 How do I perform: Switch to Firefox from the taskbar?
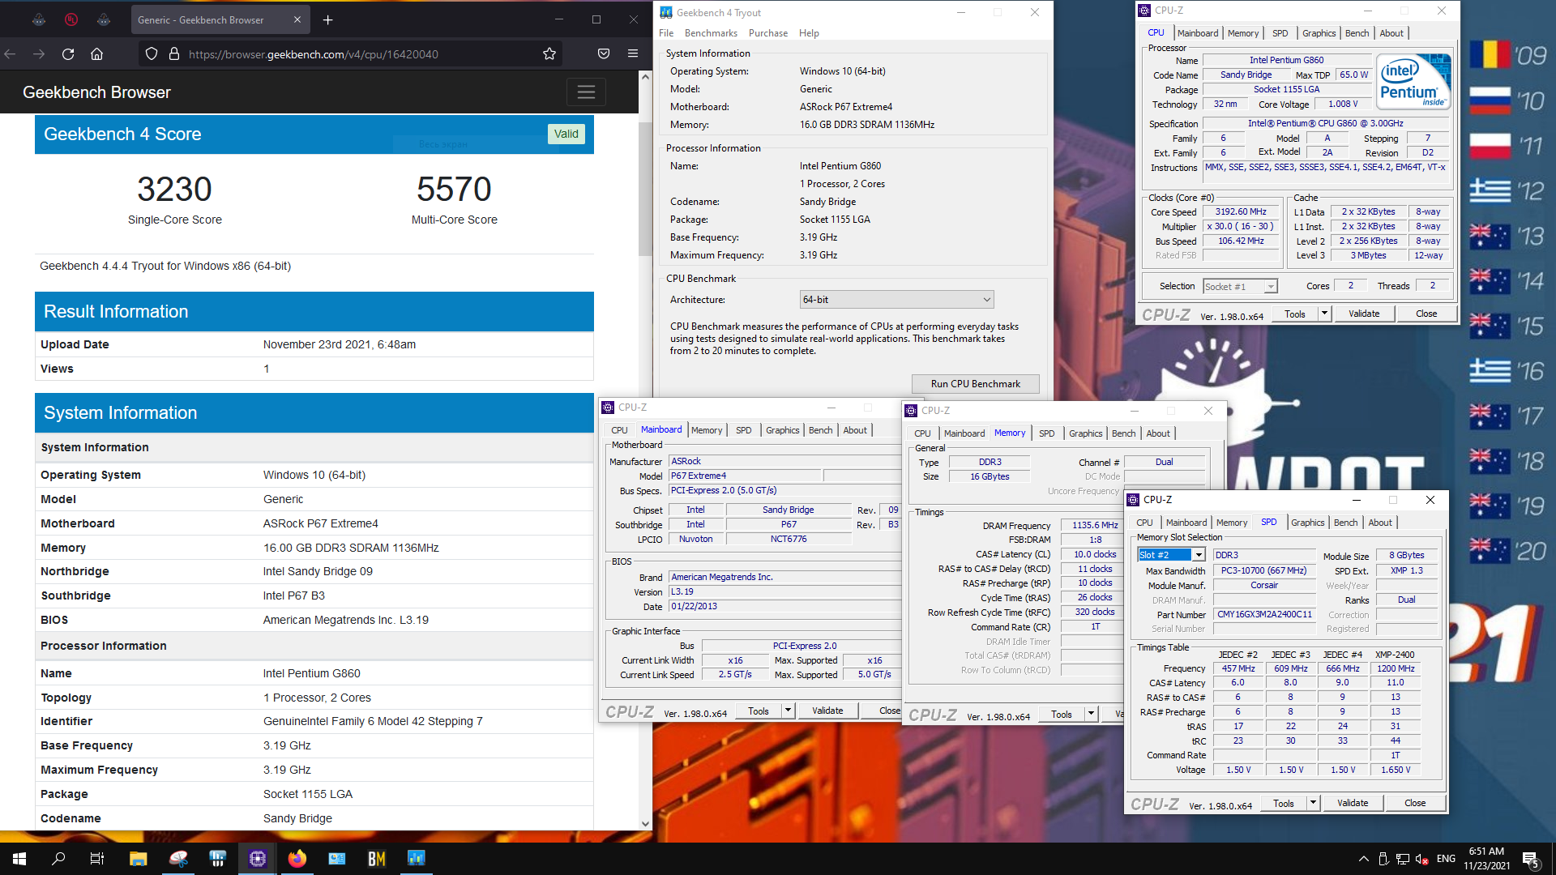click(x=297, y=859)
